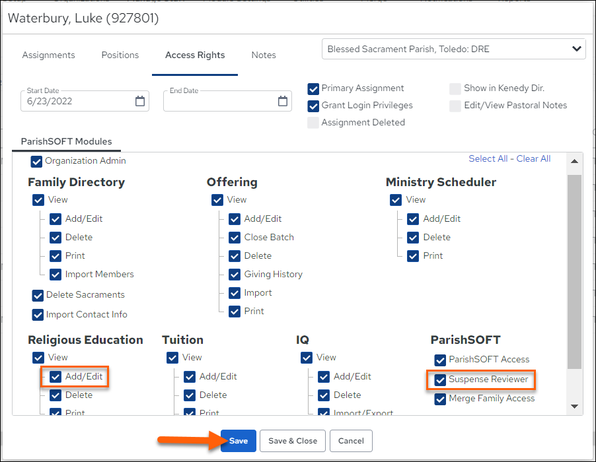Click the Save button

(x=239, y=441)
